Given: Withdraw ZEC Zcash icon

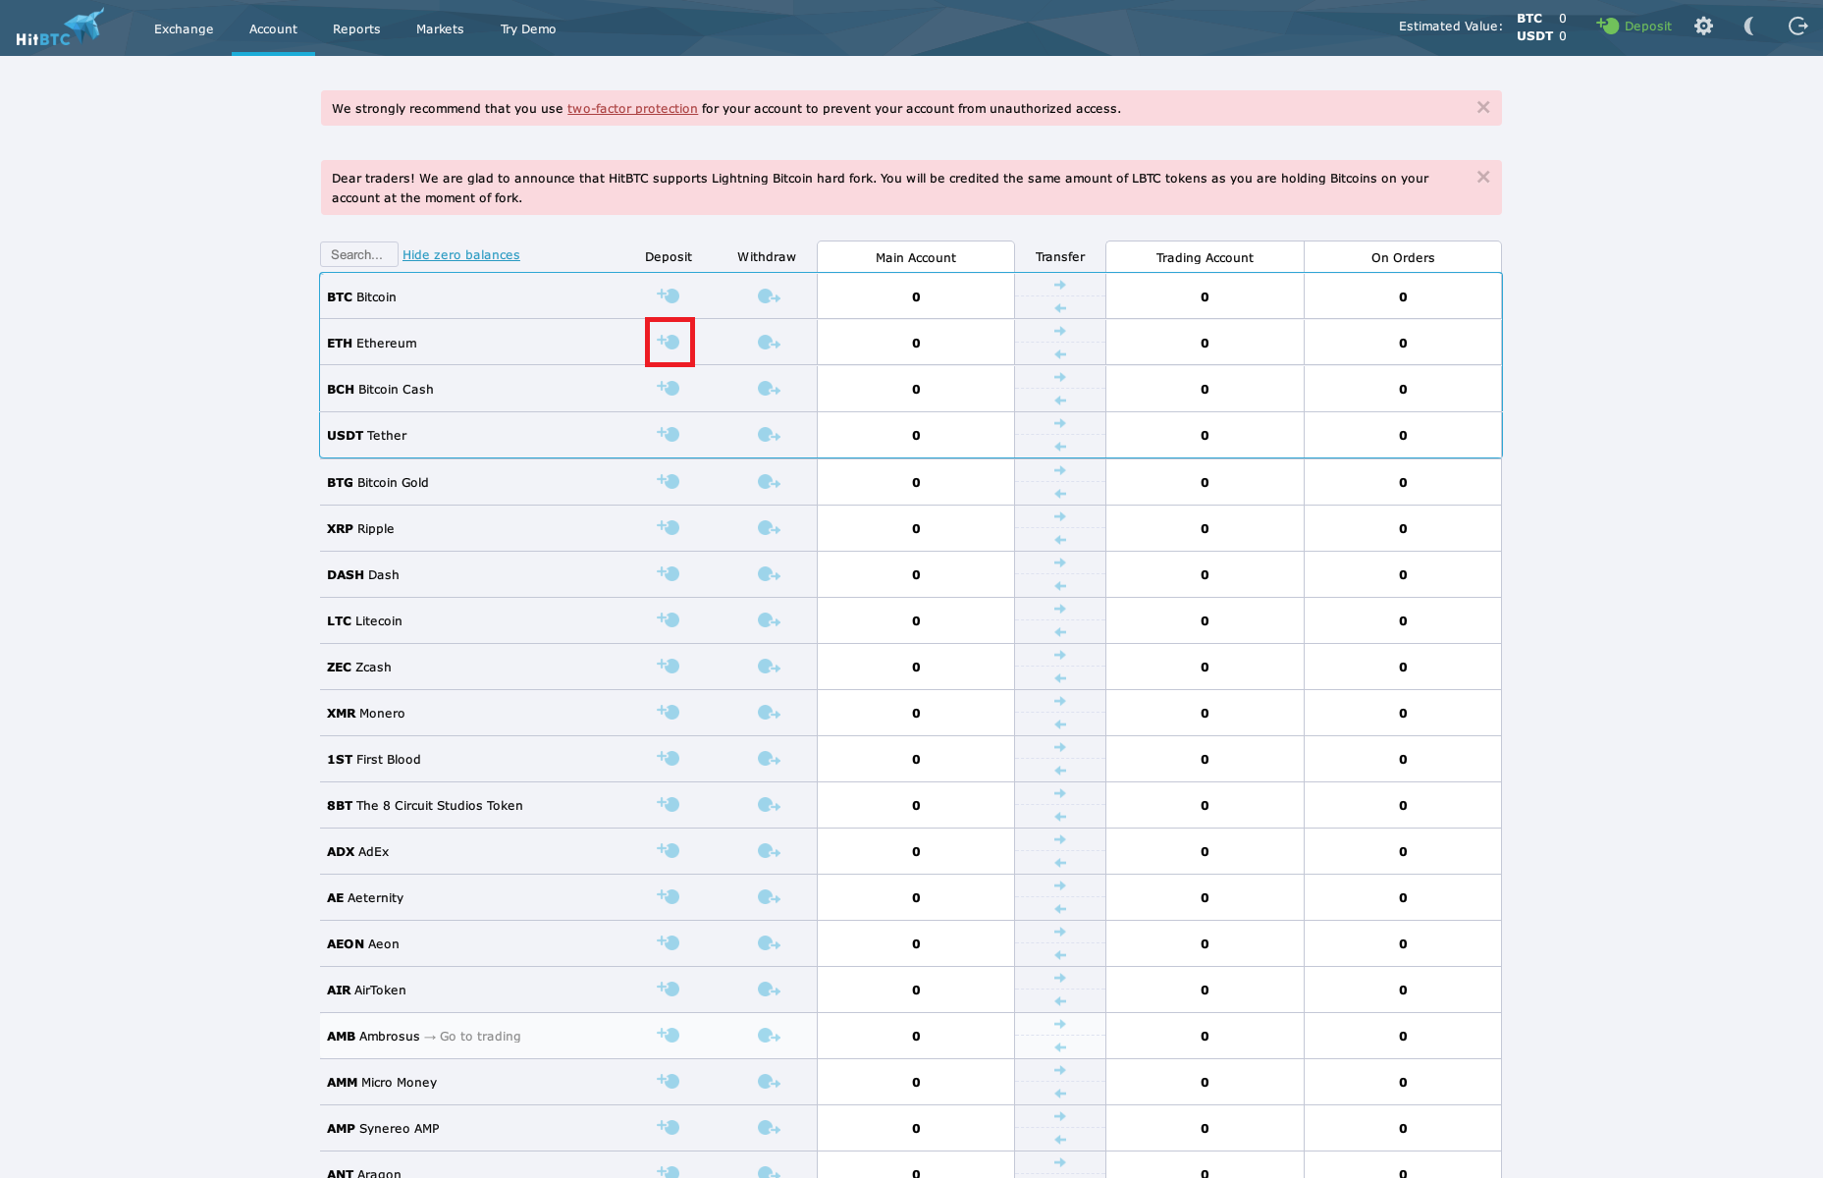Looking at the screenshot, I should (769, 667).
